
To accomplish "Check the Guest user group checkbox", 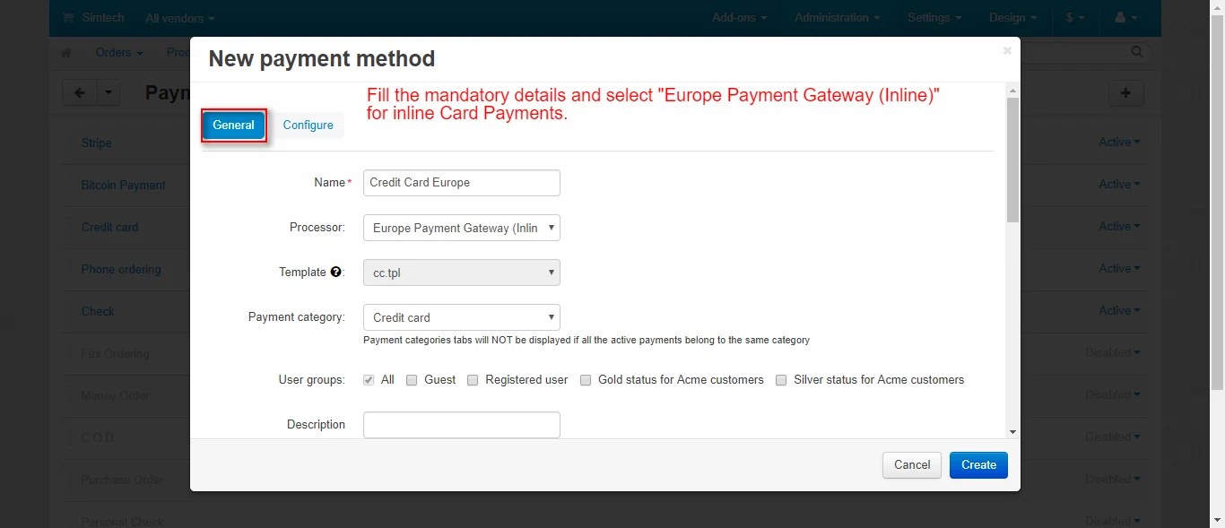I will point(412,380).
